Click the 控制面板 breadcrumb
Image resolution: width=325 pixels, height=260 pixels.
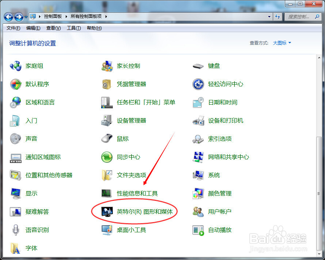click(x=53, y=16)
